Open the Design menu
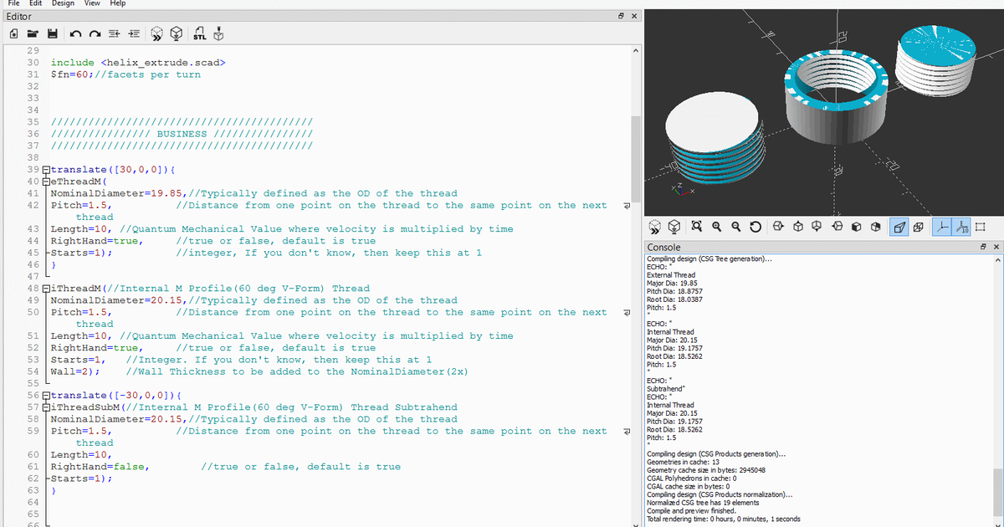This screenshot has height=527, width=1004. (63, 3)
